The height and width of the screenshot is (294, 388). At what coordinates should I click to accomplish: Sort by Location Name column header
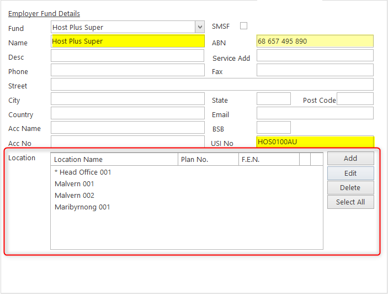[x=114, y=160]
